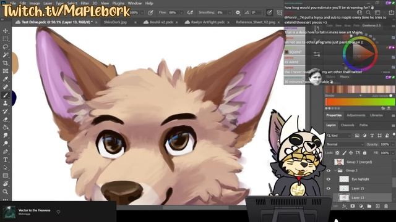This screenshot has height=222, width=396.
Task: Open layer filter Kind dropdown
Action: click(339, 136)
